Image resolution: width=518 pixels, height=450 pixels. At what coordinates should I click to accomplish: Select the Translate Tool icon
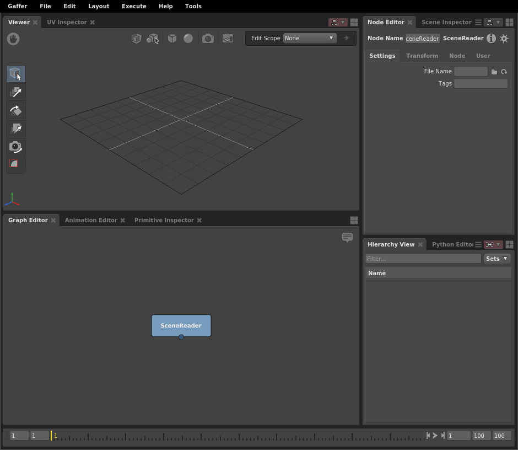coord(15,92)
